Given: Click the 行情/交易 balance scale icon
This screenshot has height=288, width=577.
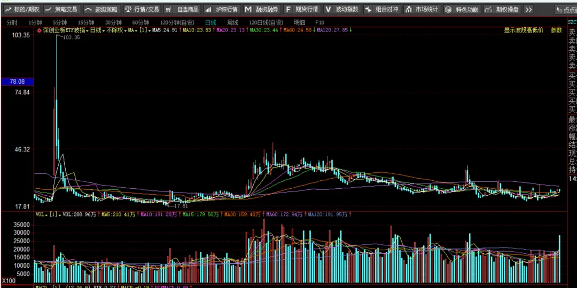Looking at the screenshot, I should point(128,10).
